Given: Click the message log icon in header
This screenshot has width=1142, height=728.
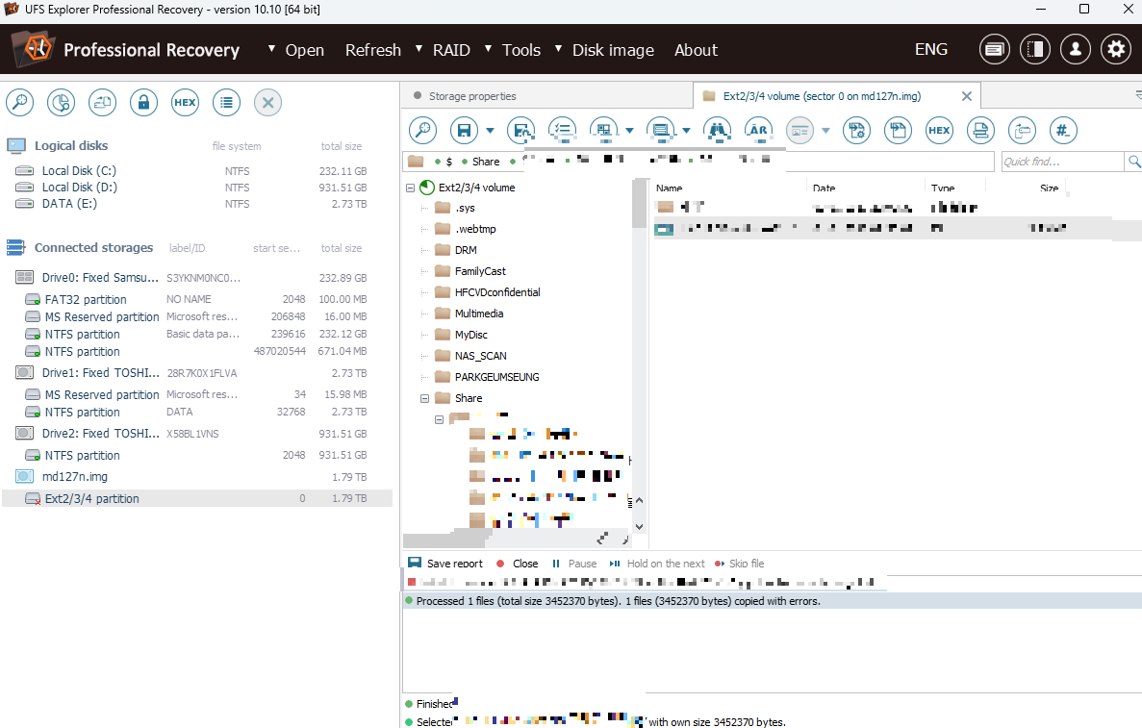Looking at the screenshot, I should [994, 49].
